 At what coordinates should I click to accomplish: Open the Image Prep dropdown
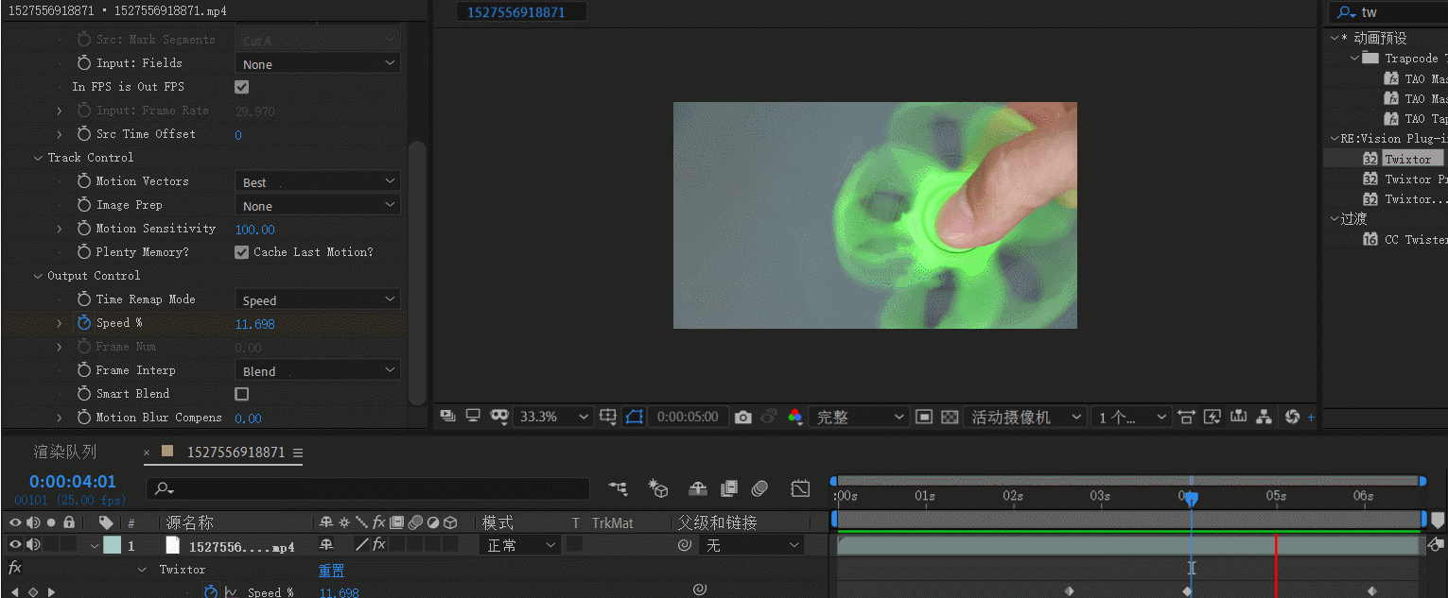[x=318, y=205]
